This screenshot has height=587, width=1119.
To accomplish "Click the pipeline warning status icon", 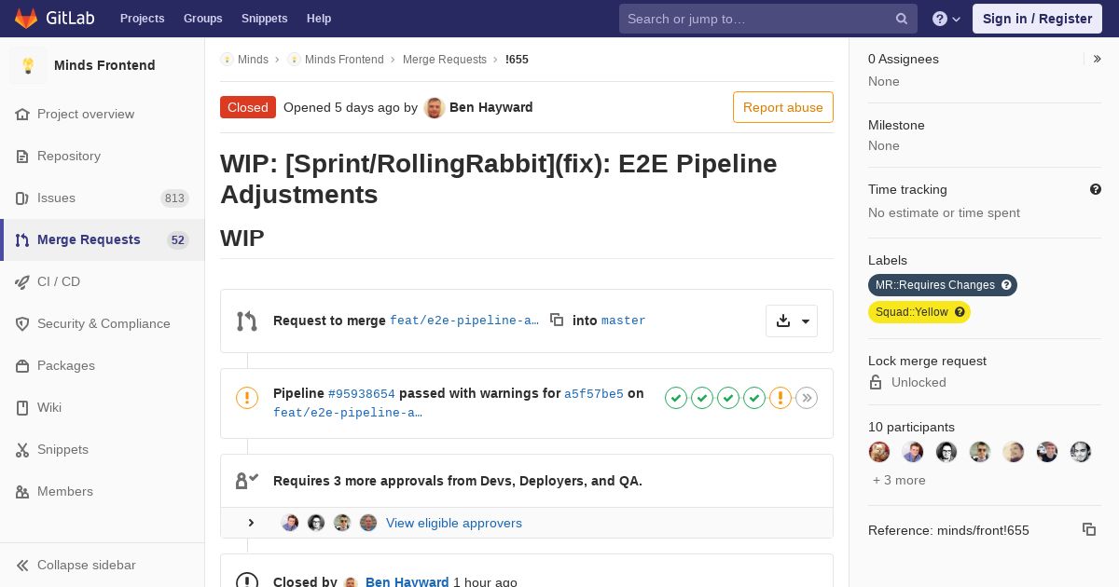I will pos(246,398).
